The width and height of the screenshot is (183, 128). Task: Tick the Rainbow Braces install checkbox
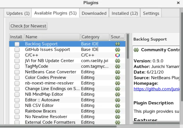[17, 111]
